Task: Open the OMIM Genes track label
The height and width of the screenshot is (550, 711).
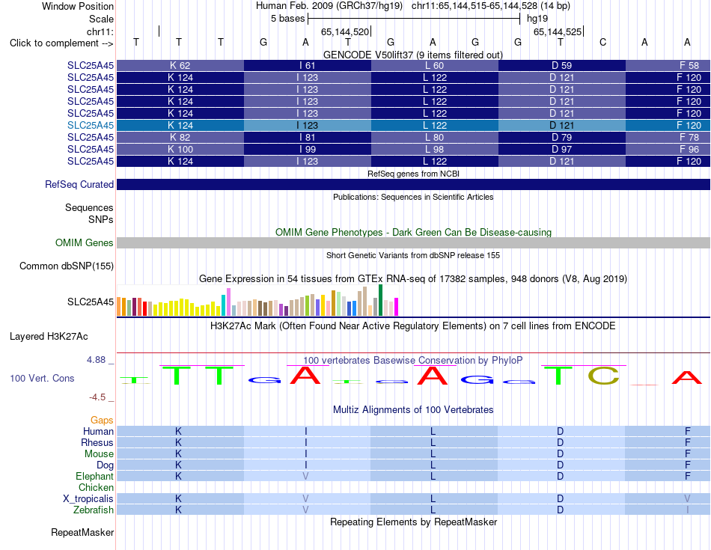Action: (x=85, y=242)
